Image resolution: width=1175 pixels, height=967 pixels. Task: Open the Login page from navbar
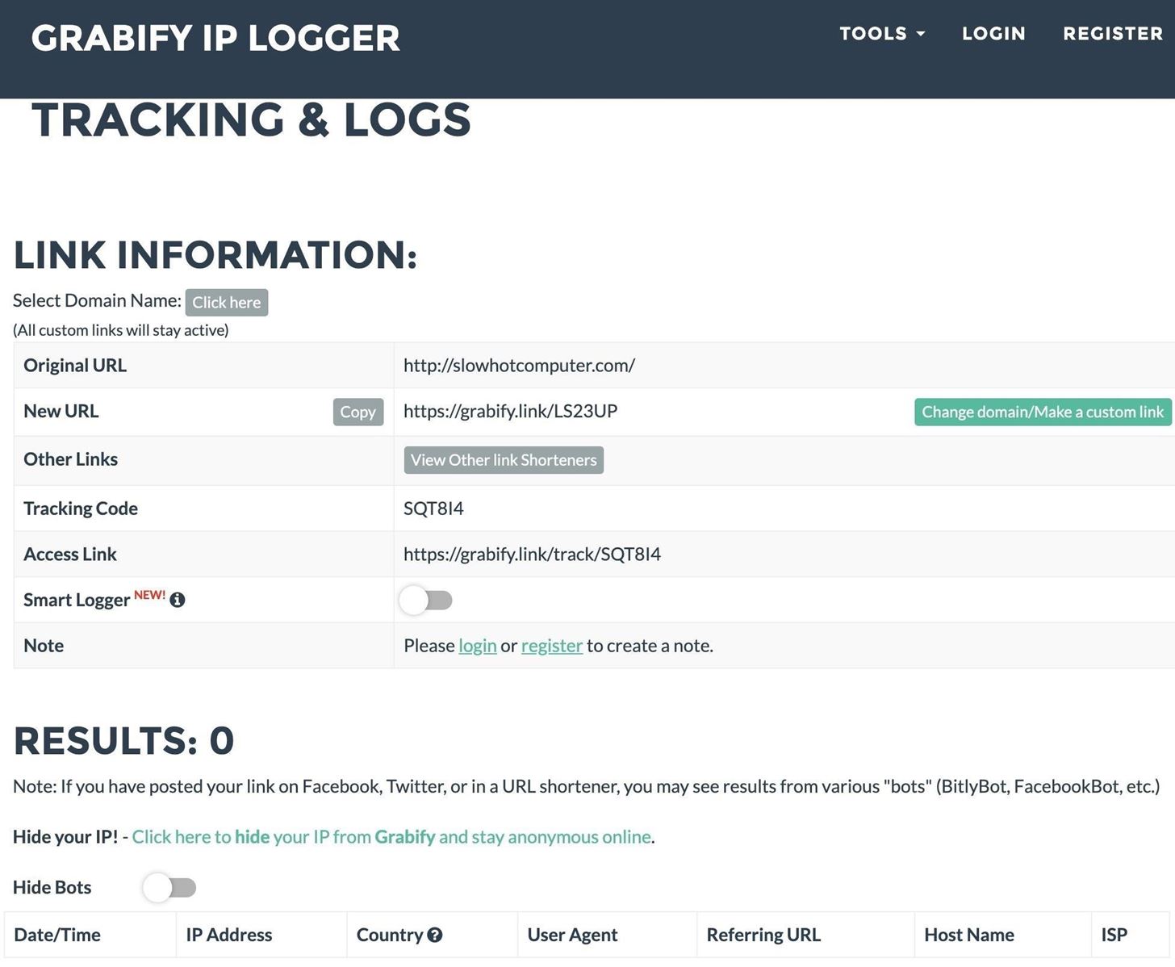click(x=993, y=33)
